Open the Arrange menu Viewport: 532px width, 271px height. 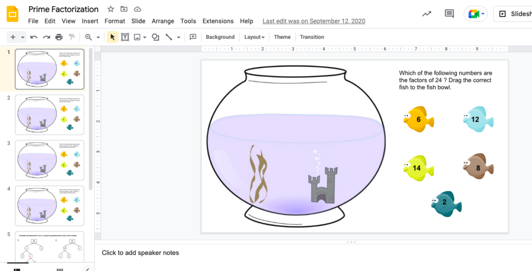coord(163,21)
